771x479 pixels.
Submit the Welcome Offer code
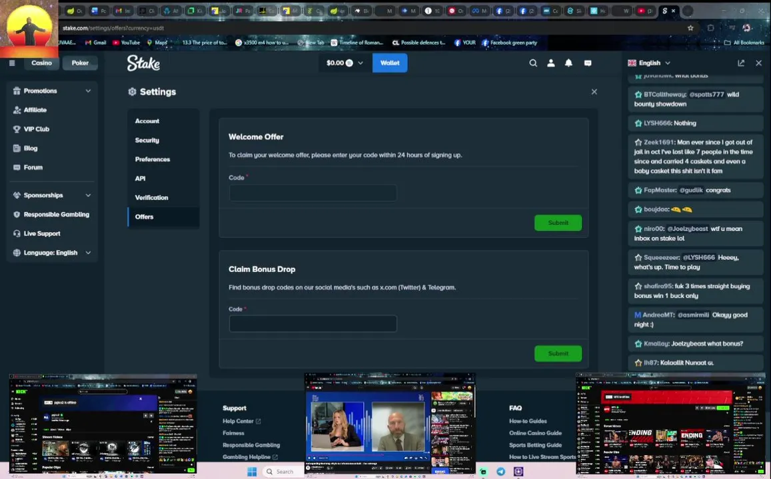[x=558, y=223]
